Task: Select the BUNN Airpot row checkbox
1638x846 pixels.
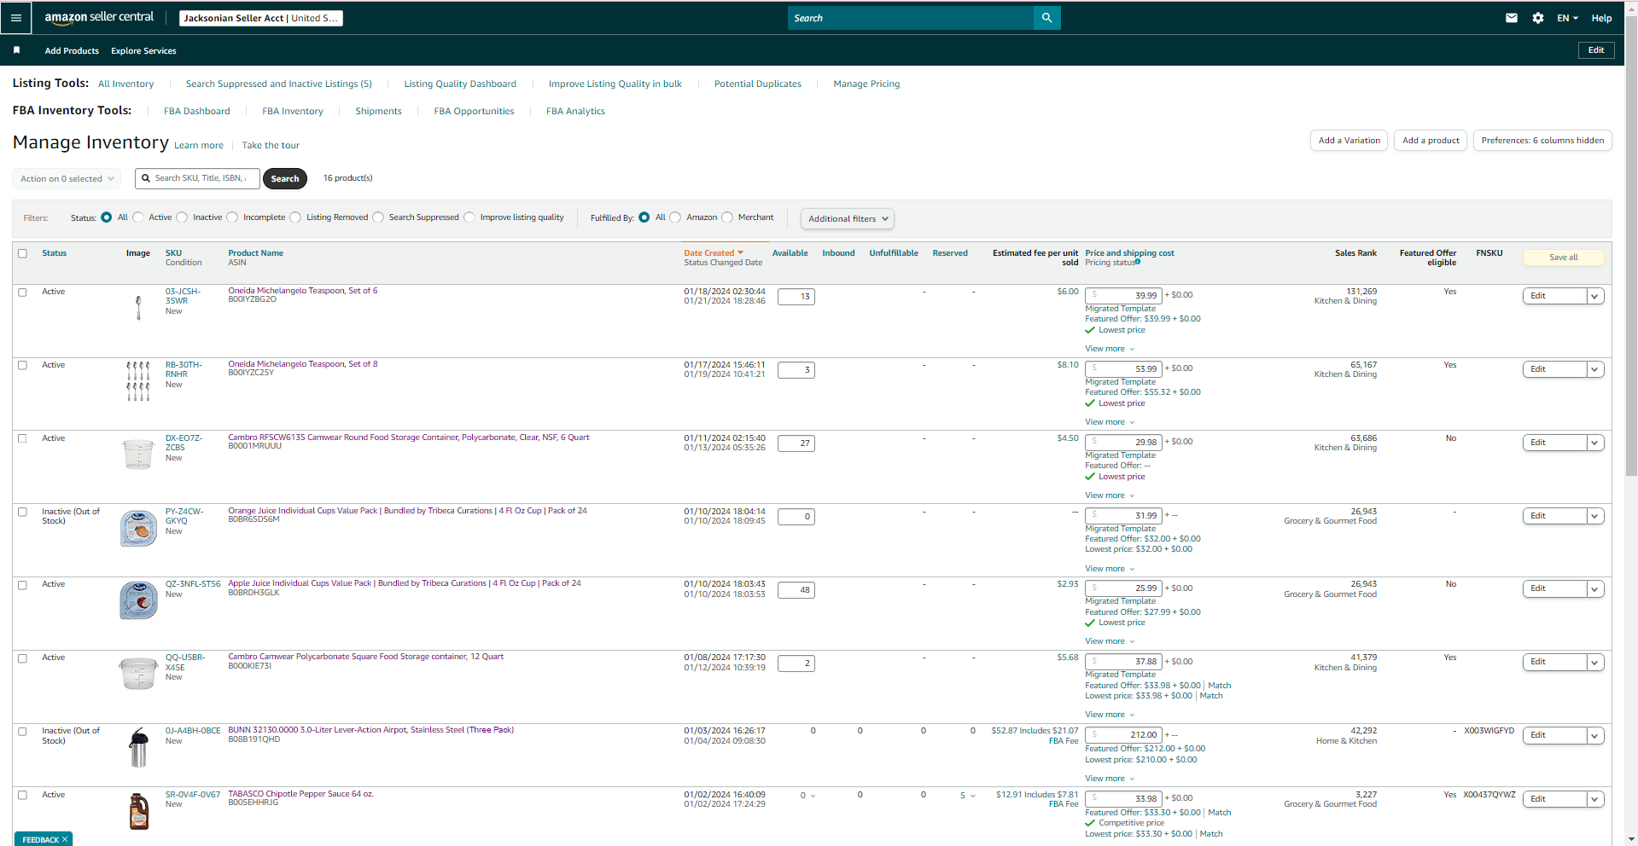Action: [23, 731]
